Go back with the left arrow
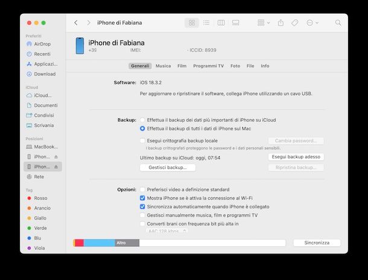Image resolution: width=368 pixels, height=280 pixels. click(76, 23)
